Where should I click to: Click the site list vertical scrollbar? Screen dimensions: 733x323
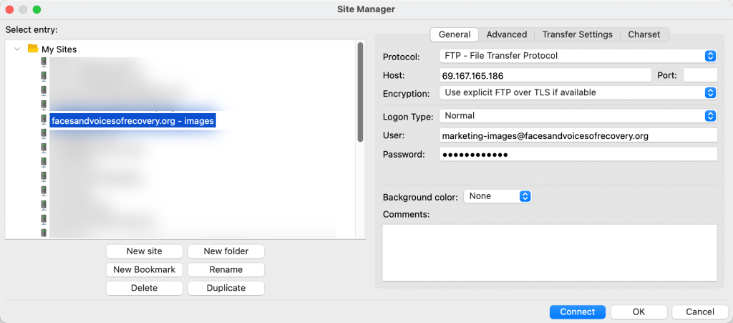pos(360,93)
